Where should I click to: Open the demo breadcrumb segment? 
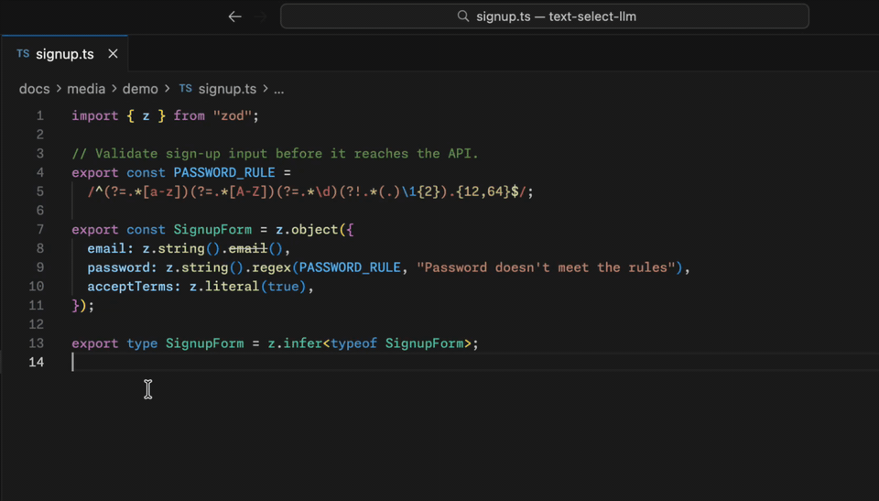[x=140, y=89]
